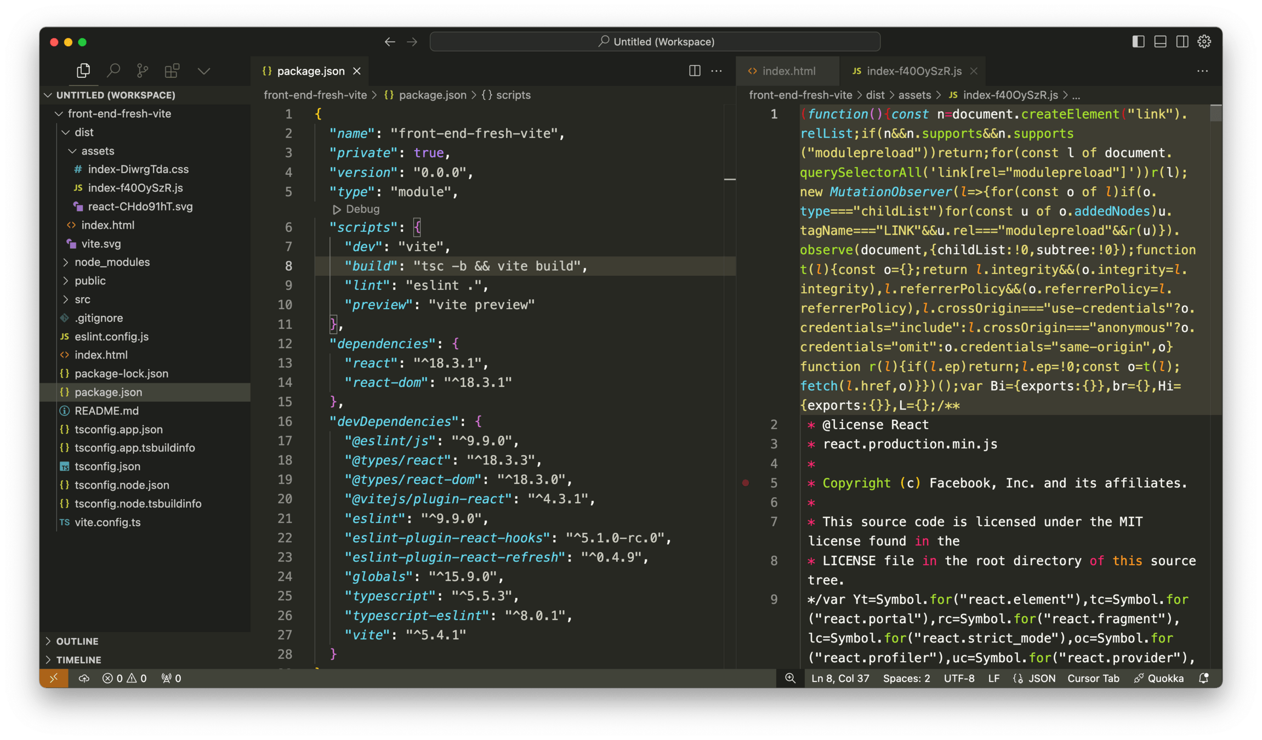Expand the node_modules folder
The width and height of the screenshot is (1262, 740).
(112, 262)
